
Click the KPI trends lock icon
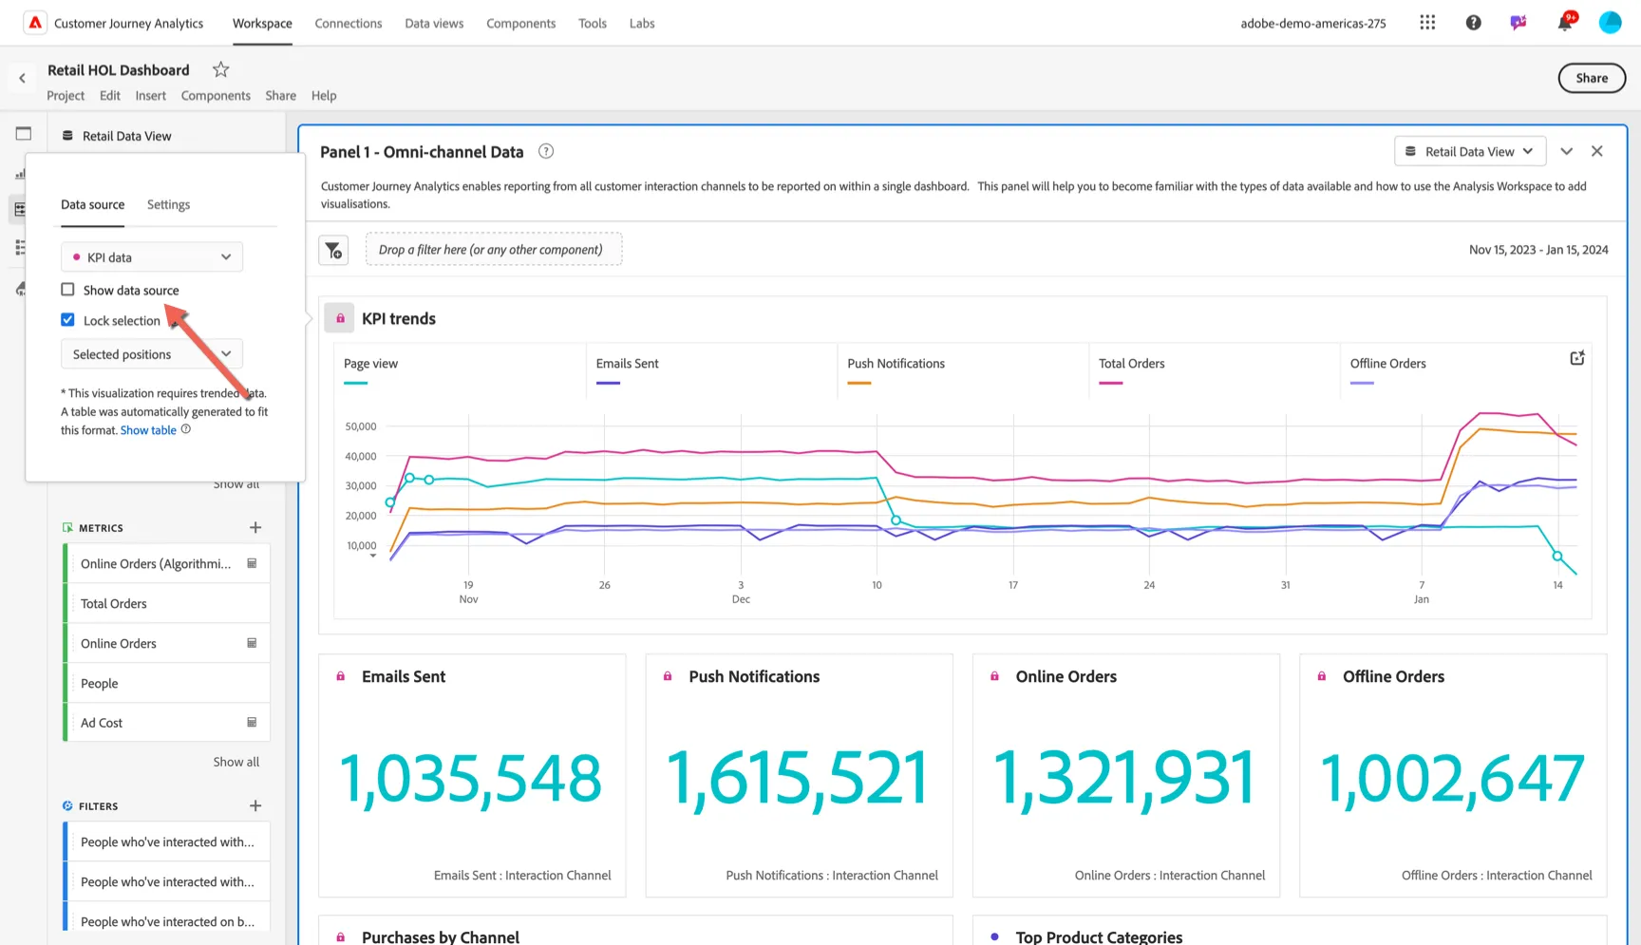coord(340,318)
